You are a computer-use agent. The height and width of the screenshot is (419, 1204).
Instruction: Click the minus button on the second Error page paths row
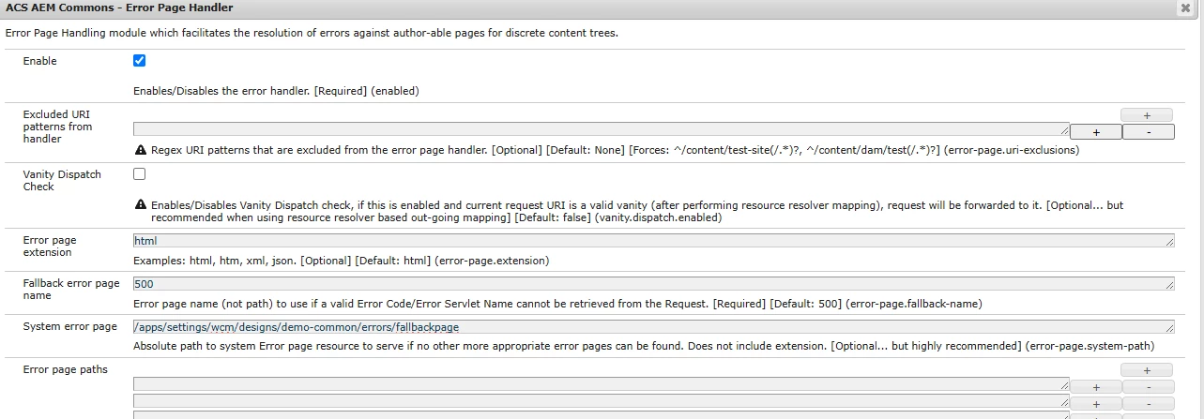(1149, 404)
